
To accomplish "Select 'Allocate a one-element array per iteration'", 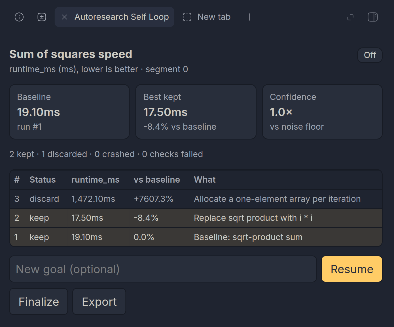I will tap(277, 199).
